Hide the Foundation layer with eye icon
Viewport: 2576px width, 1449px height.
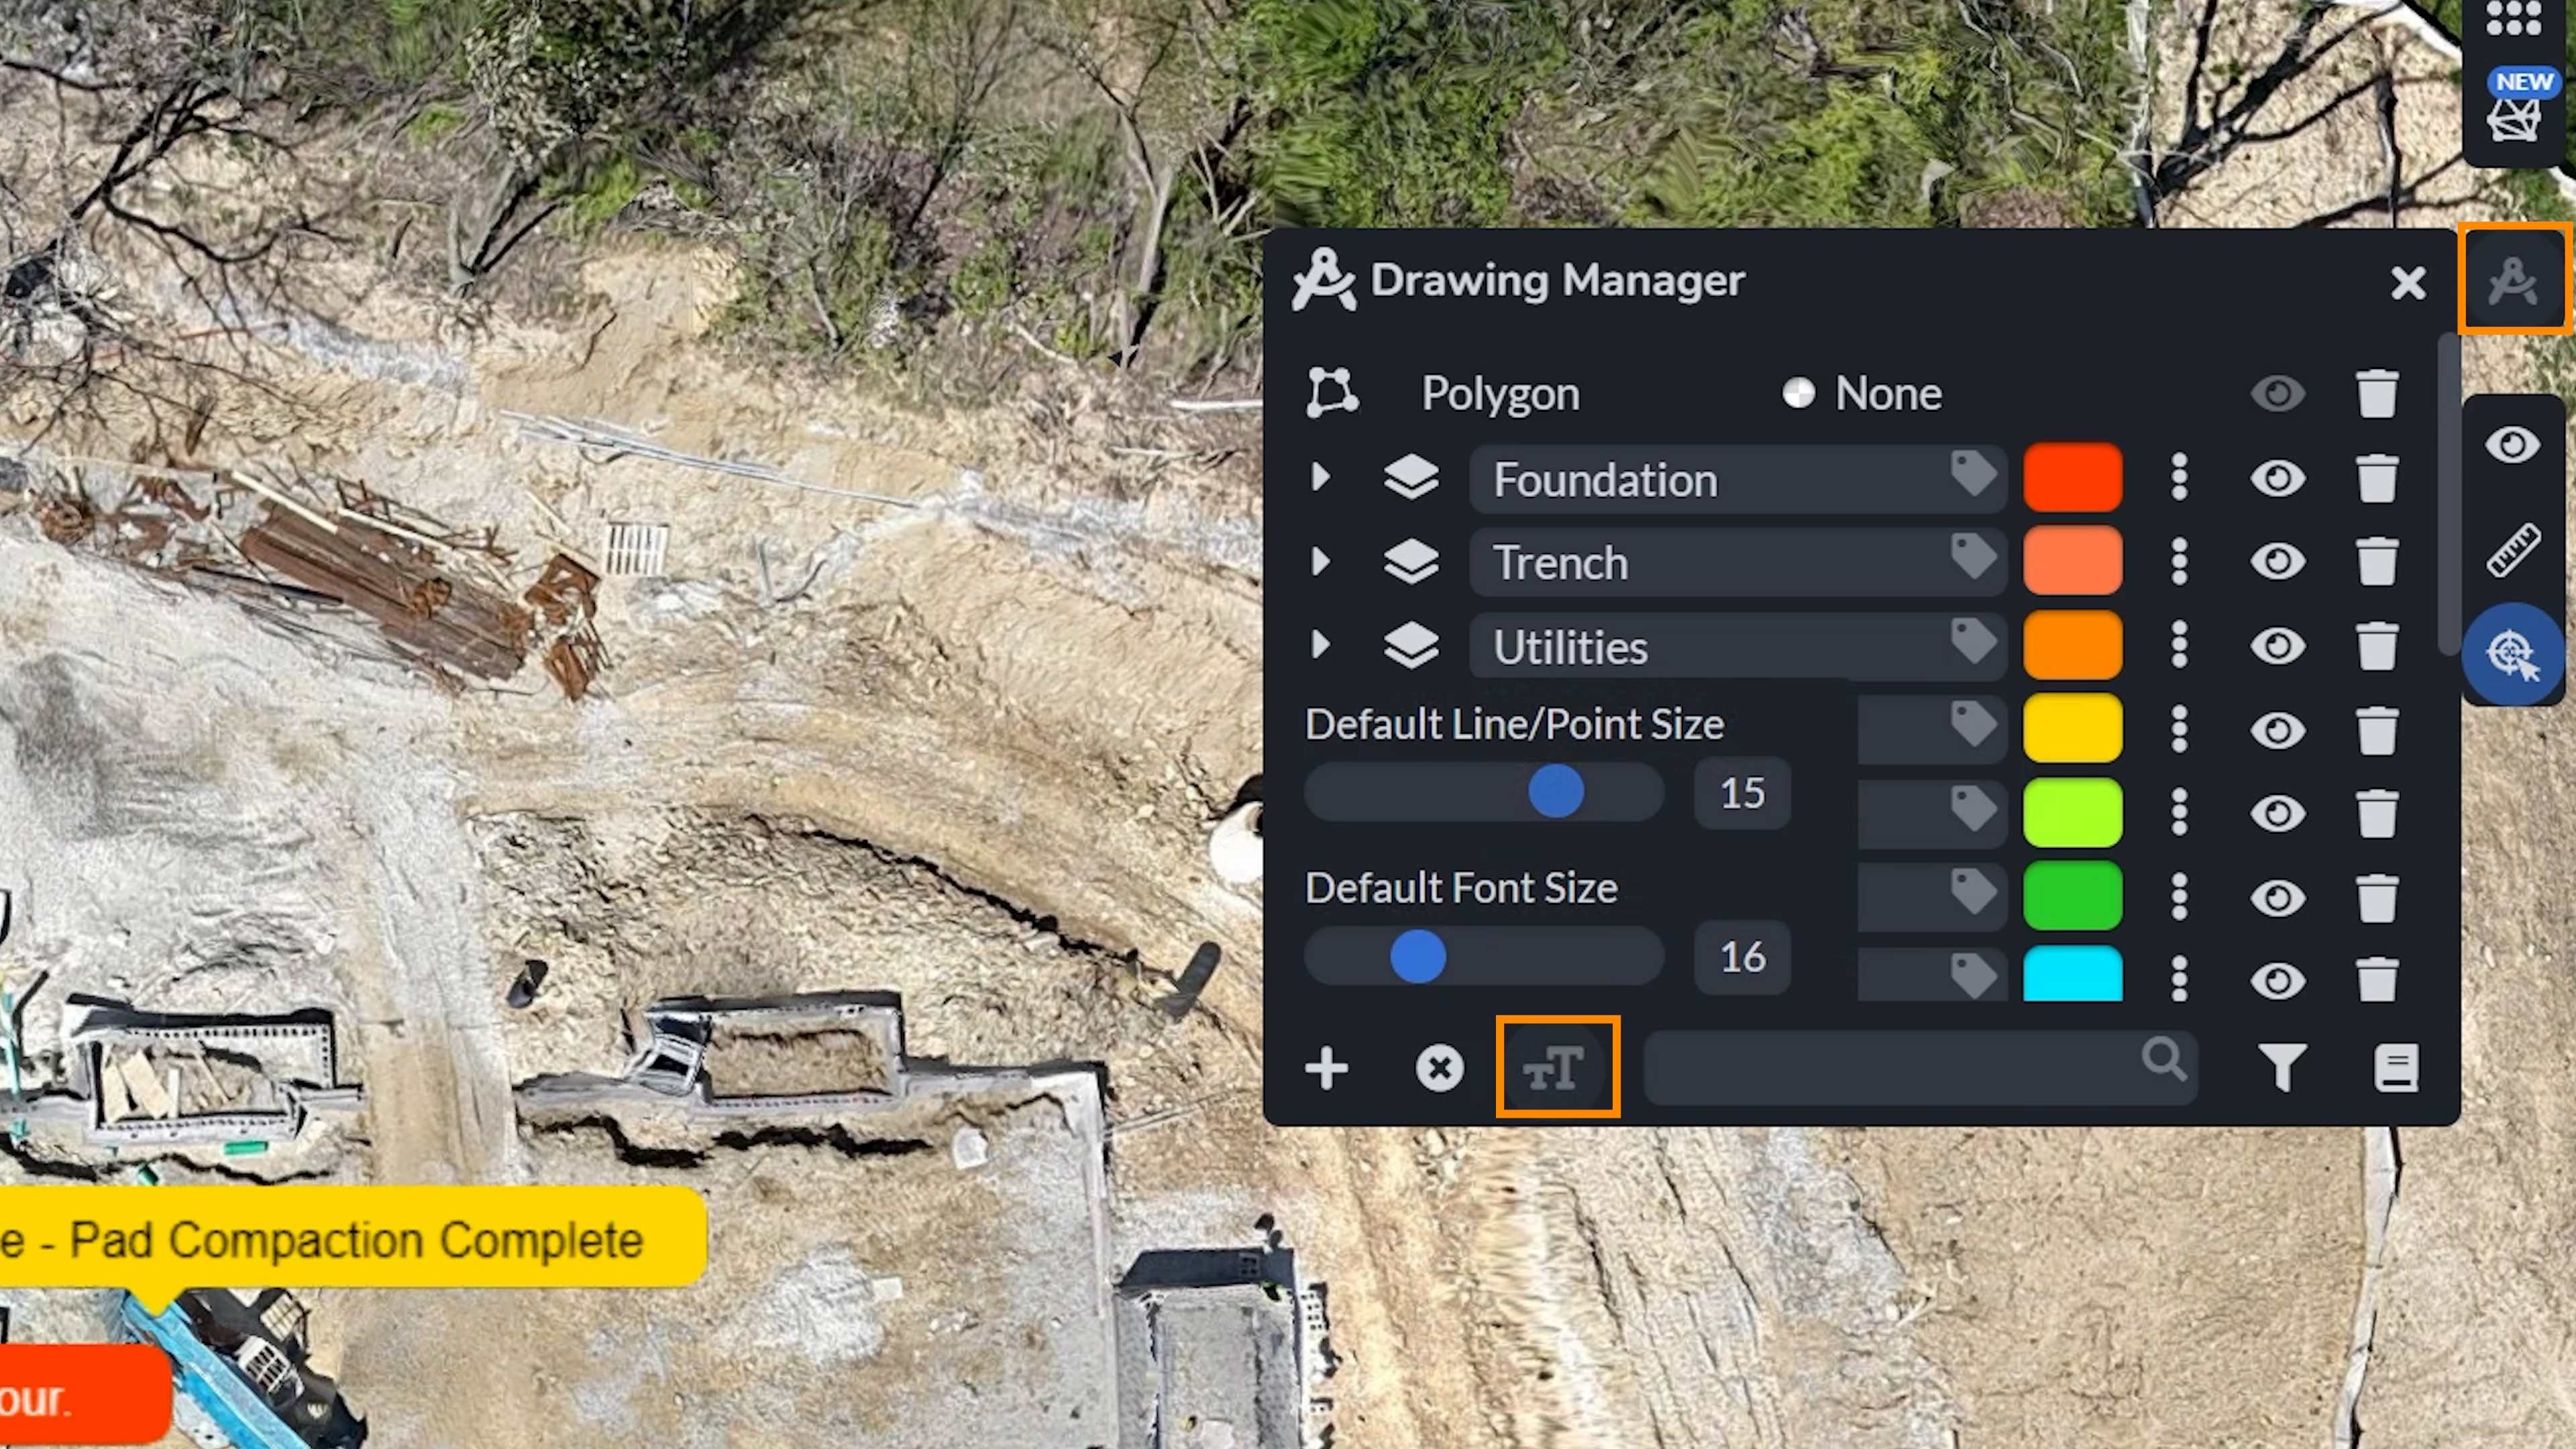click(2277, 478)
